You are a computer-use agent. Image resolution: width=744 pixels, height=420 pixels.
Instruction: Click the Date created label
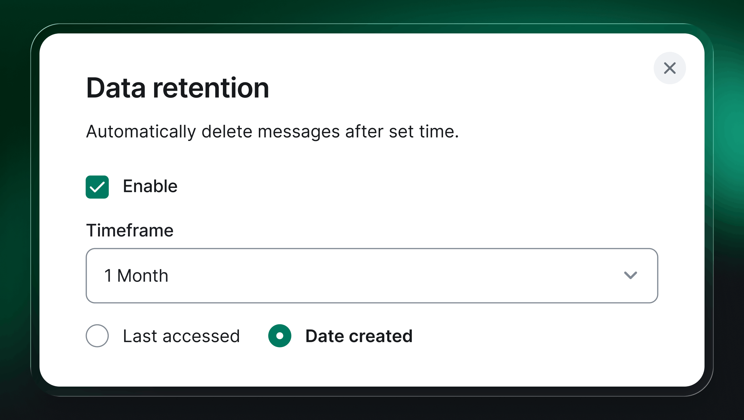358,336
